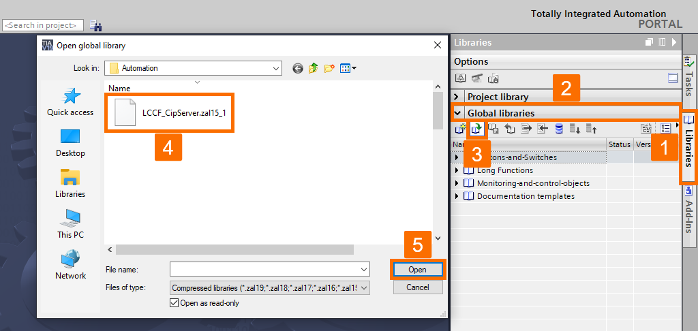This screenshot has width=698, height=331.
Task: Click the Save library changes icon
Action: pyautogui.click(x=493, y=129)
